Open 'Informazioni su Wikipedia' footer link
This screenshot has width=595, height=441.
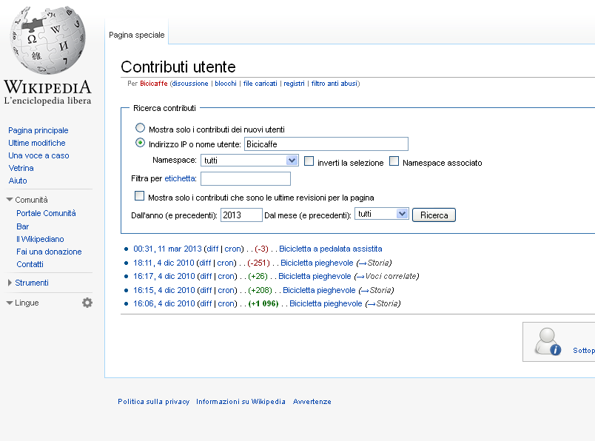241,402
